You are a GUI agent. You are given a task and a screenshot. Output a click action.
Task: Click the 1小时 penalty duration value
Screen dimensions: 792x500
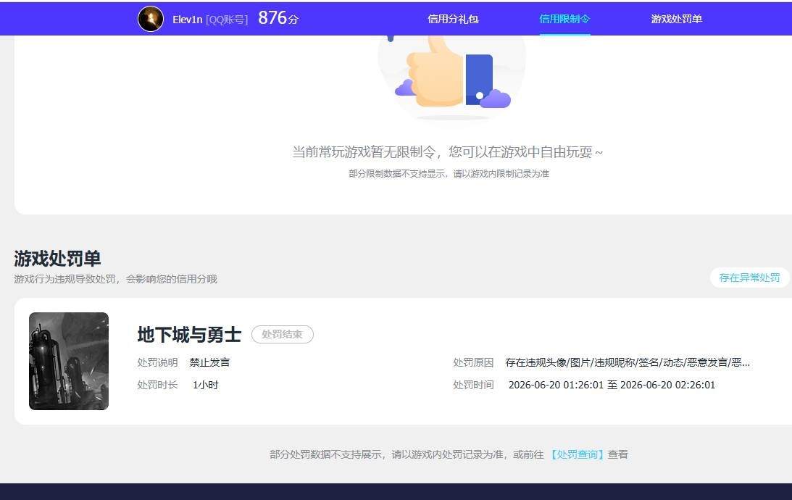206,385
